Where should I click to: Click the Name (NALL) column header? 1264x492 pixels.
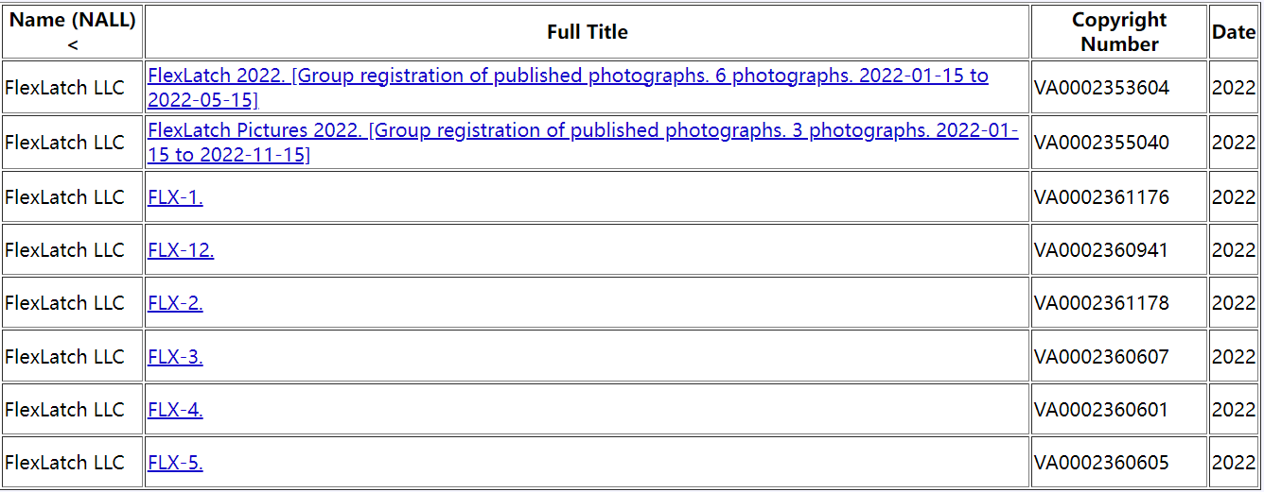[x=73, y=32]
